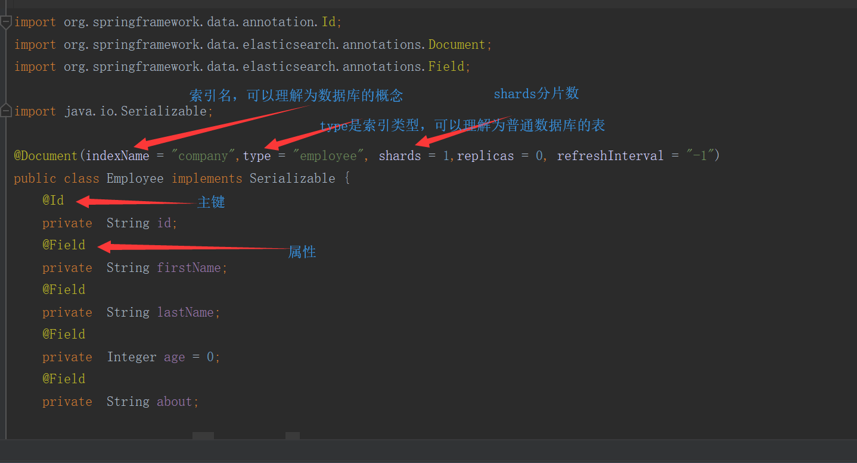Click the @Field annotation above firstName
Image resolution: width=857 pixels, height=463 pixels.
(x=63, y=245)
